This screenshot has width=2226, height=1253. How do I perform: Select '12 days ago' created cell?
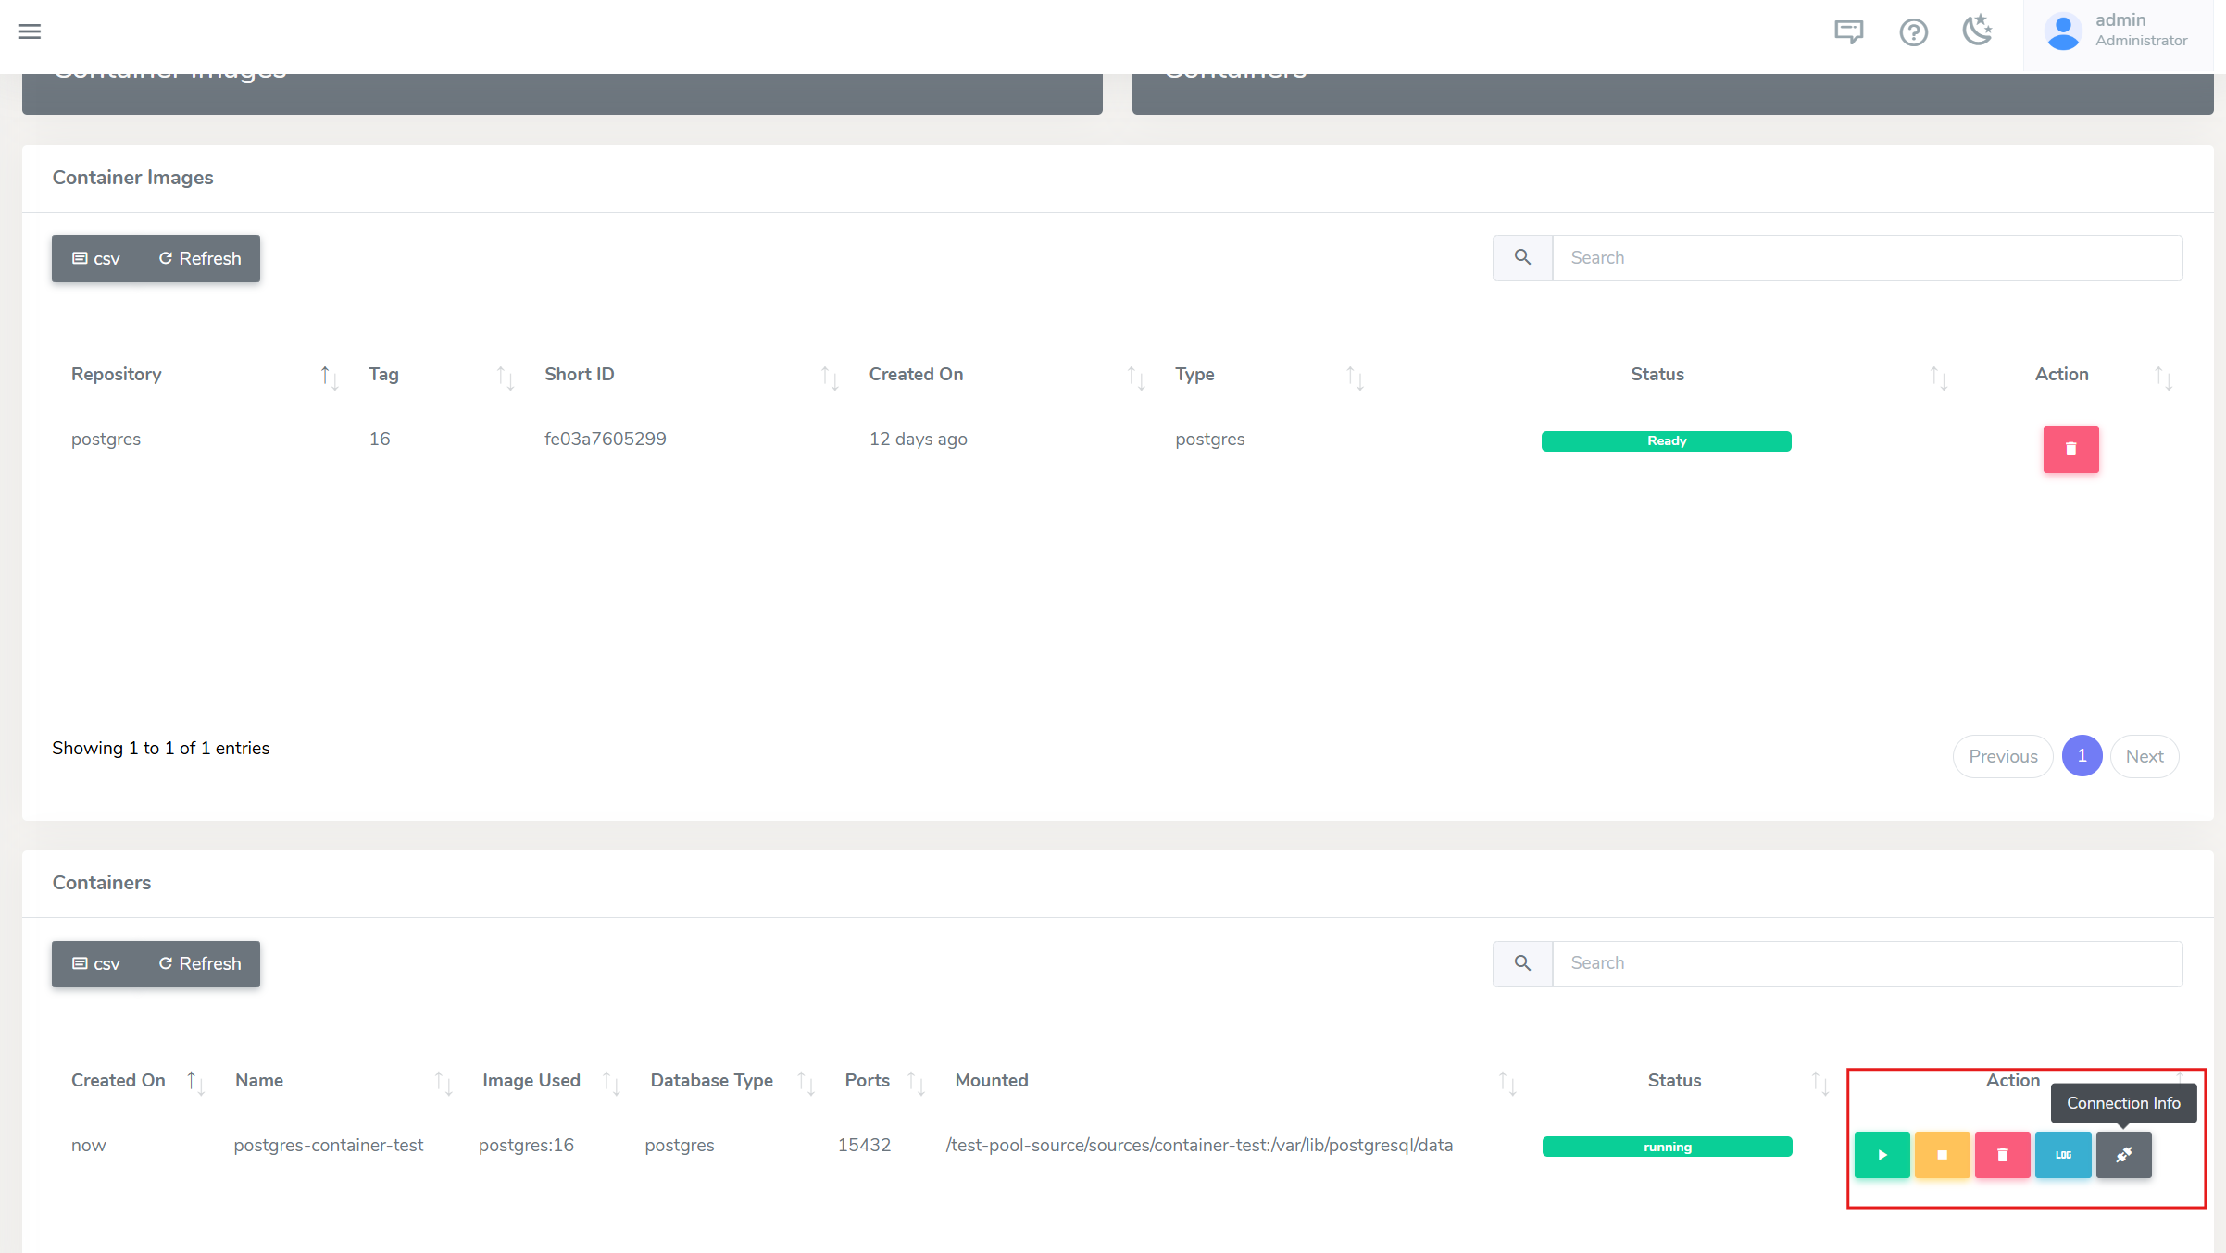pos(918,439)
